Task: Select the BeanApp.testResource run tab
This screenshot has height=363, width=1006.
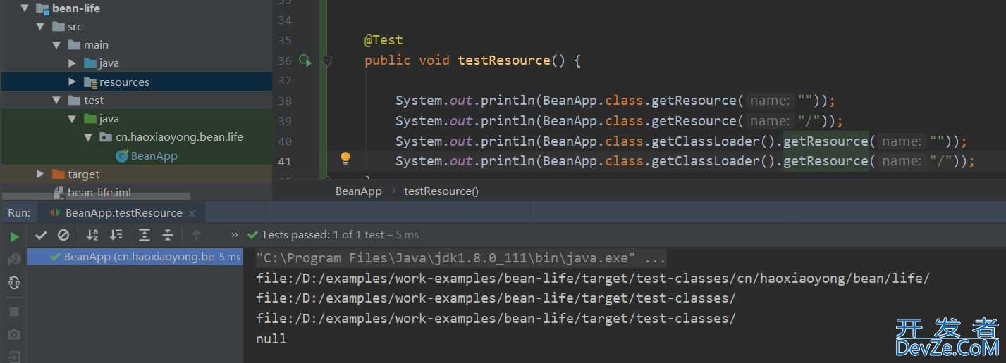Action: point(123,212)
